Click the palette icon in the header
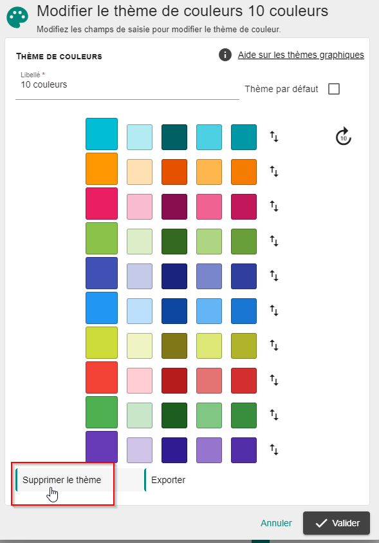379x543 pixels. click(17, 18)
